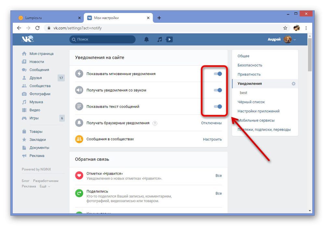Click Настроить for community messages
Viewport: 325px width, 226px height.
[212, 139]
